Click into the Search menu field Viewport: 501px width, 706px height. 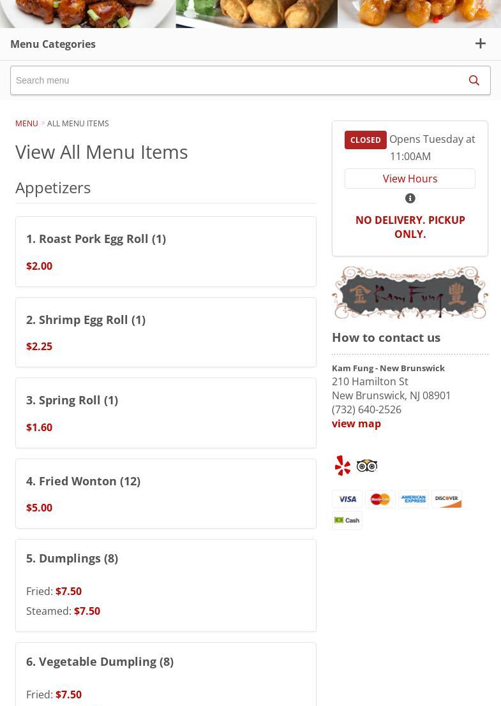(x=250, y=80)
